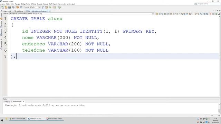Click the Undo arrow icon

point(18,7)
